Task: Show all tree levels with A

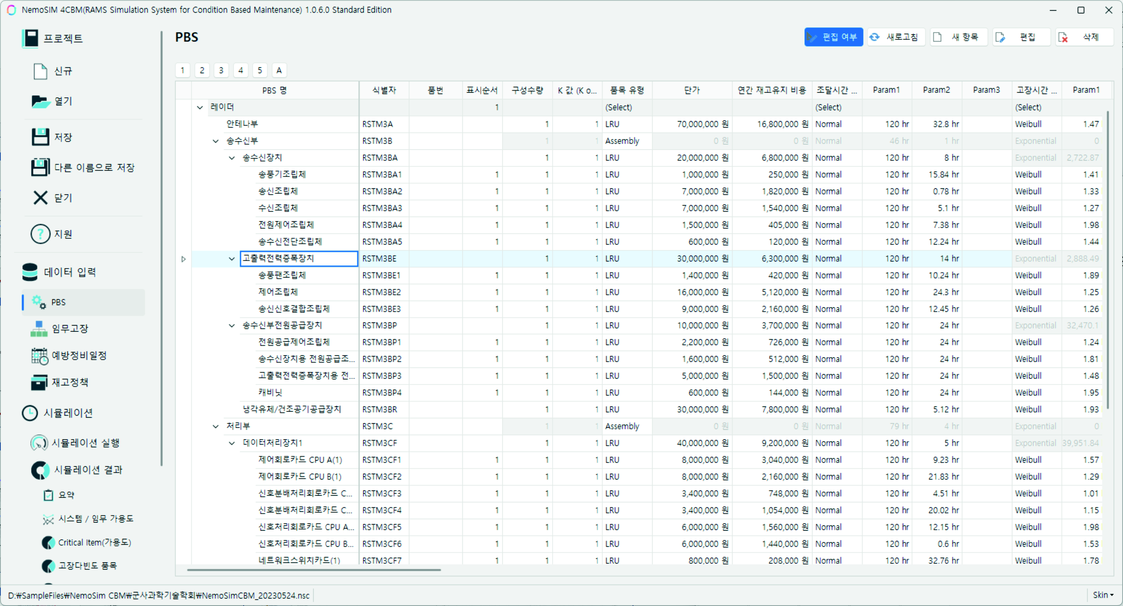Action: [279, 70]
